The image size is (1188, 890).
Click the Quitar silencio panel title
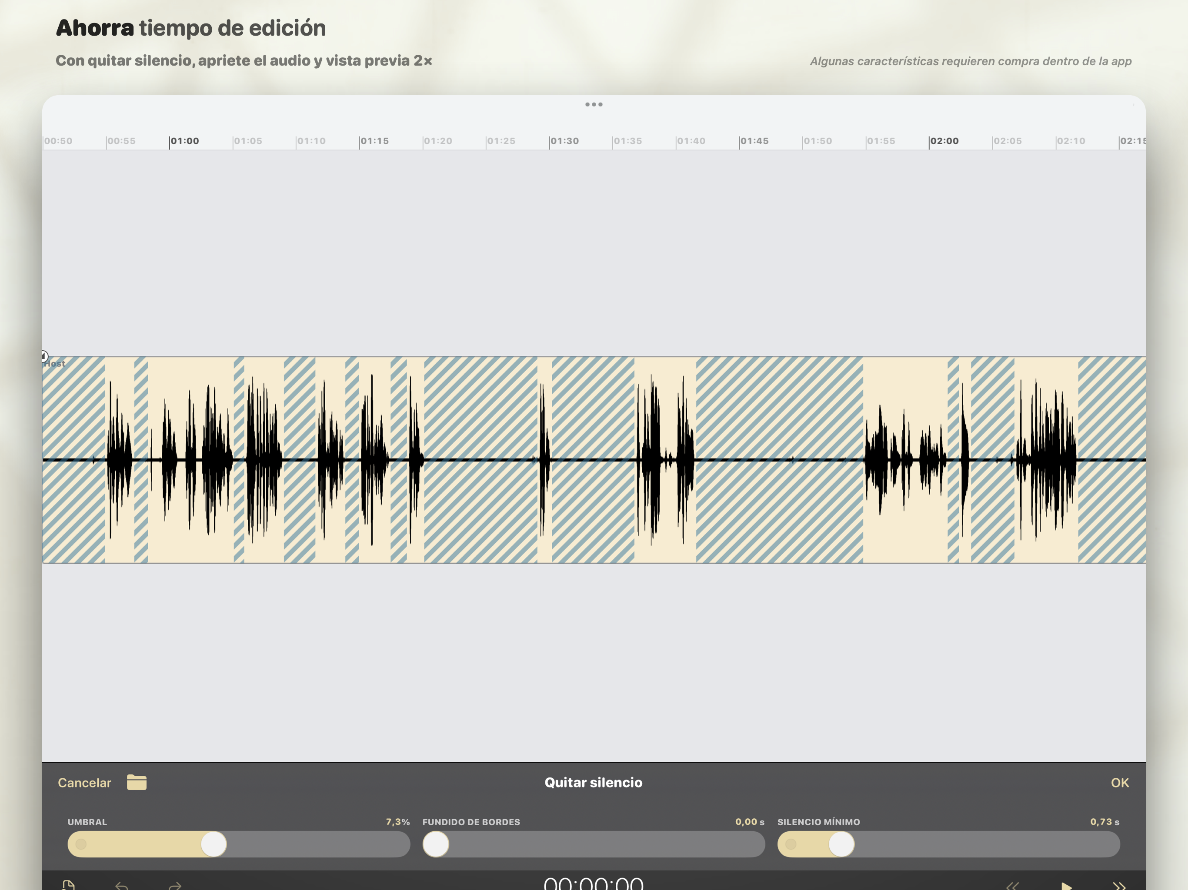pyautogui.click(x=594, y=783)
